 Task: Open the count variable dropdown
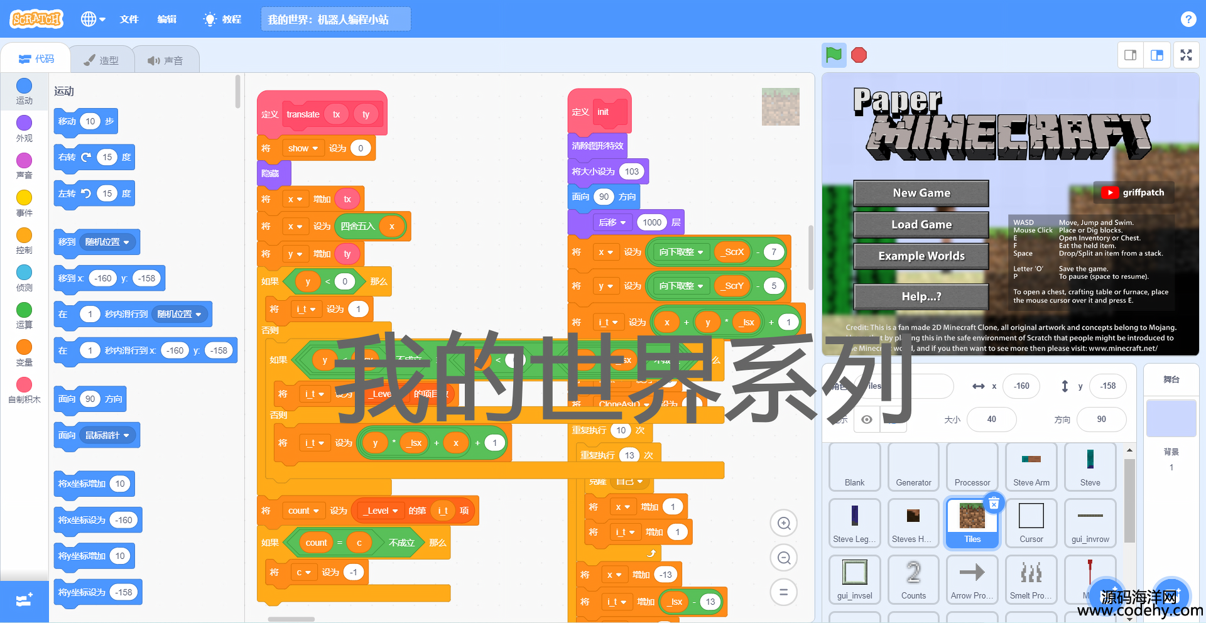pyautogui.click(x=303, y=511)
